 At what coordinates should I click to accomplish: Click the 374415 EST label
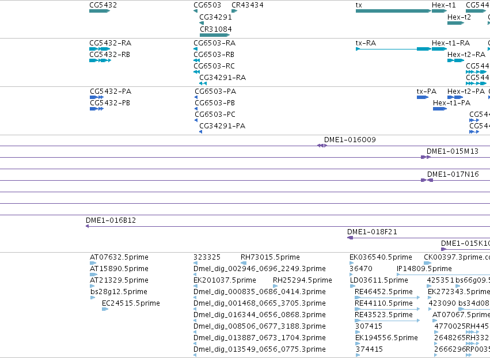369,349
